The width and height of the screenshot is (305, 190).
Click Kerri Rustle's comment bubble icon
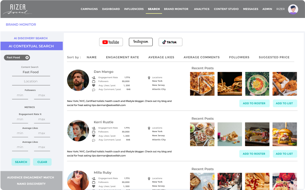[94, 140]
